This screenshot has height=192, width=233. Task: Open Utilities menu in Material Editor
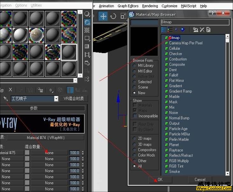pos(36,5)
